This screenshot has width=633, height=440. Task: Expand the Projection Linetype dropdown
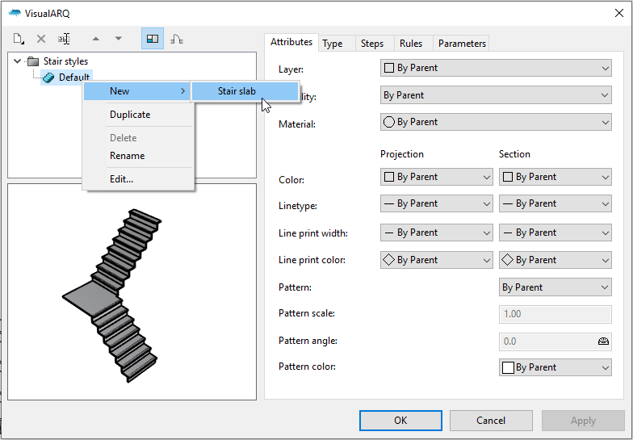coord(436,204)
